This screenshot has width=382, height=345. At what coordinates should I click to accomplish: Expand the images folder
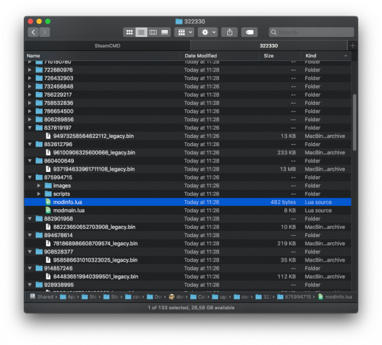pyautogui.click(x=39, y=186)
